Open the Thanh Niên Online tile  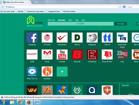click(x=122, y=37)
